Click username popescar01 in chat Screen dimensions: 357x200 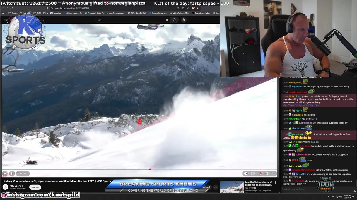pos(298,134)
